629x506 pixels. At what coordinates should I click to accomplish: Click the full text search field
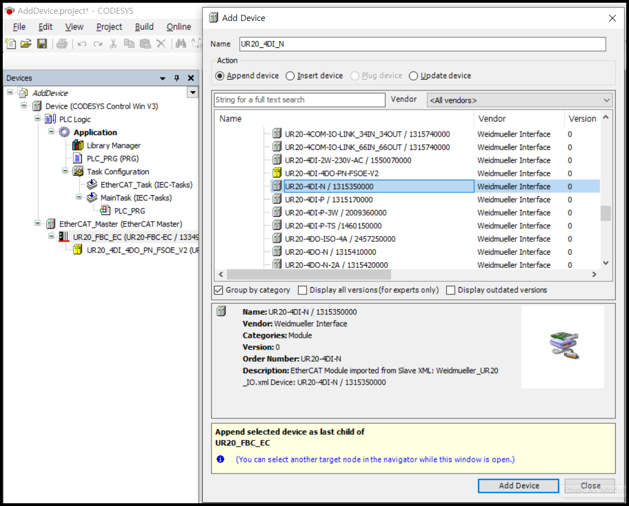click(300, 100)
